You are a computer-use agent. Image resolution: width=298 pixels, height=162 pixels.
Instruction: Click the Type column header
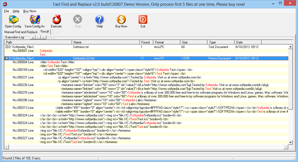click(221, 42)
